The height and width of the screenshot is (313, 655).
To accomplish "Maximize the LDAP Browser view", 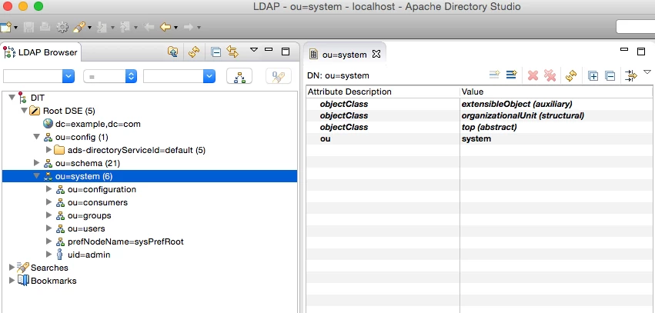I will [286, 52].
